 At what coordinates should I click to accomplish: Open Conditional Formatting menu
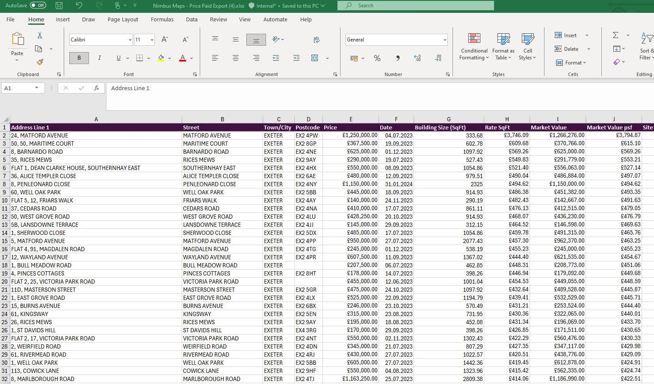[473, 47]
